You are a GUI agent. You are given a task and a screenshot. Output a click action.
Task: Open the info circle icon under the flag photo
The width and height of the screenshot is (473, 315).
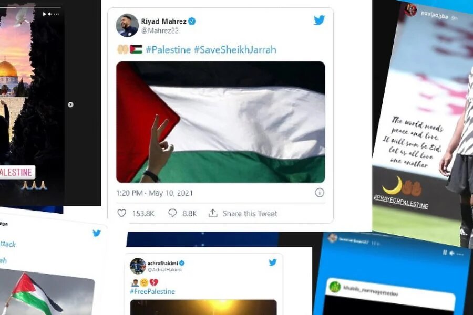pos(320,193)
